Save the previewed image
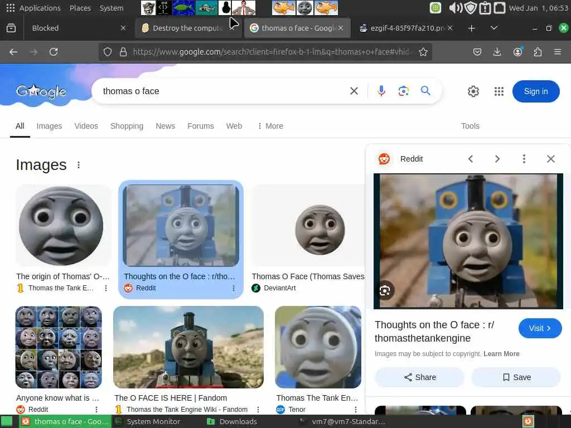571x428 pixels. pos(516,377)
